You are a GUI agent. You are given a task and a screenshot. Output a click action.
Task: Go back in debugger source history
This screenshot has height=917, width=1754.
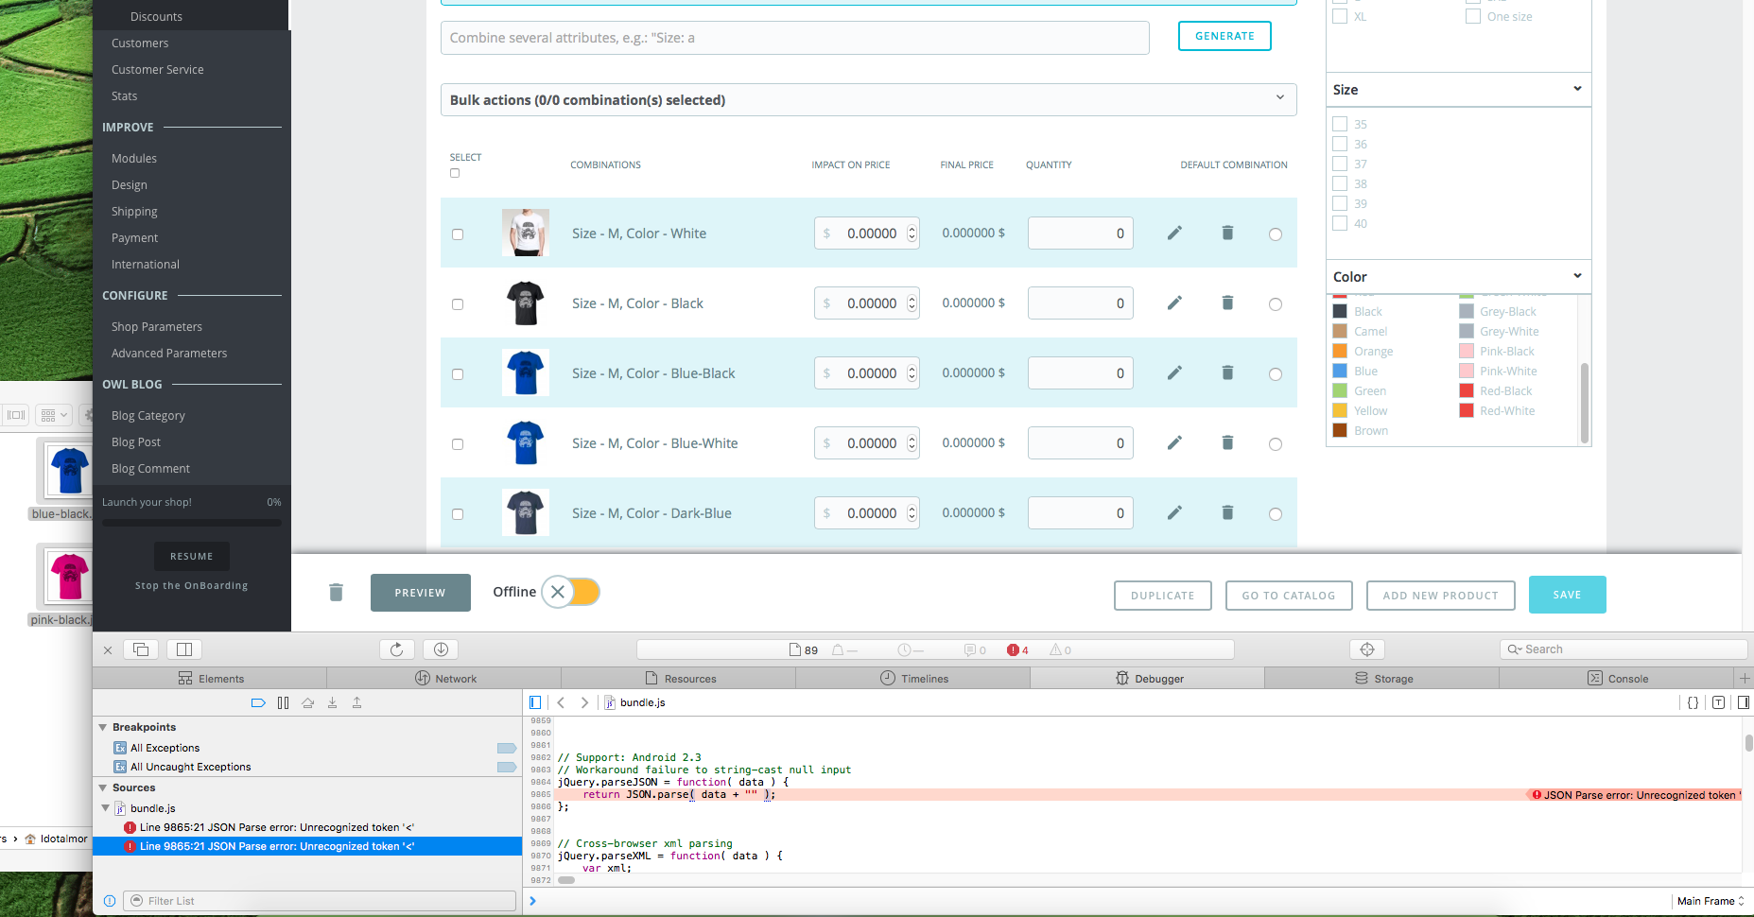tap(561, 702)
